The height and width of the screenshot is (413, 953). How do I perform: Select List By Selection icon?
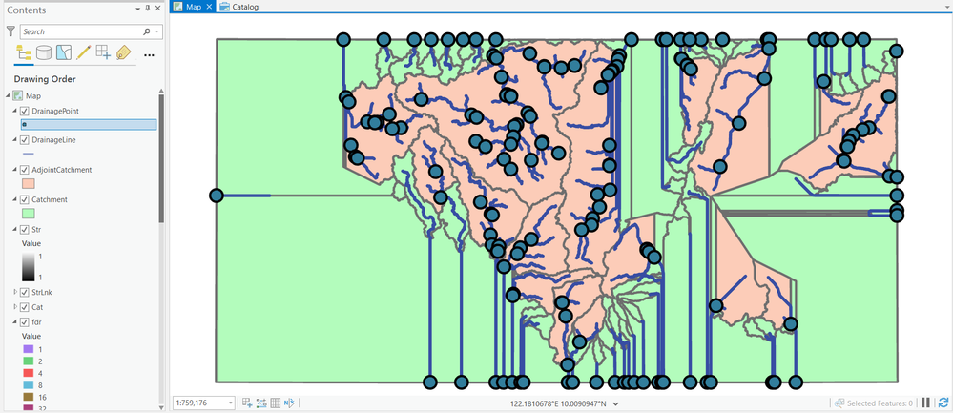pos(64,52)
